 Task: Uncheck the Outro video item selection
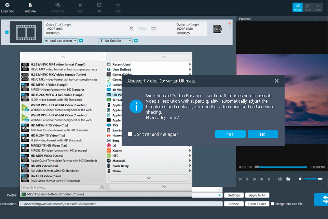pos(7,31)
